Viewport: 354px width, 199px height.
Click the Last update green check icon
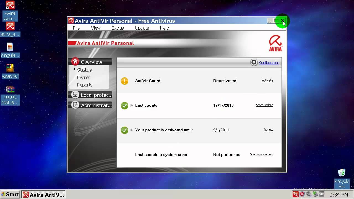pos(124,106)
